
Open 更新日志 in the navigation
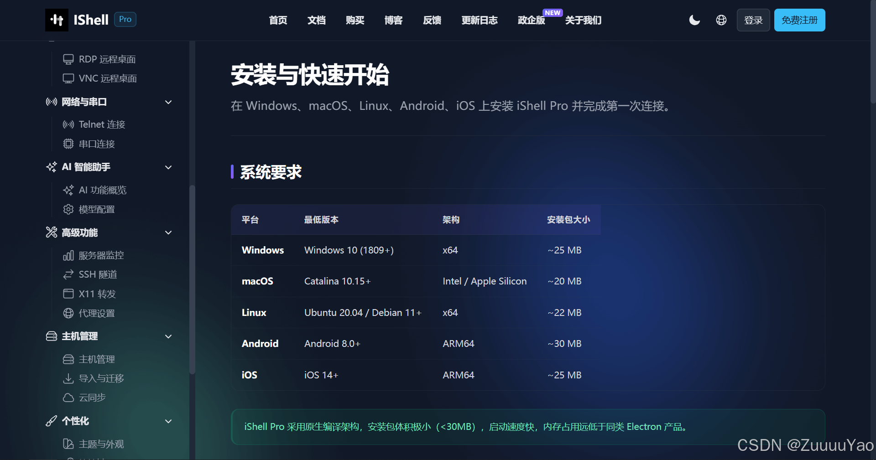pos(480,20)
